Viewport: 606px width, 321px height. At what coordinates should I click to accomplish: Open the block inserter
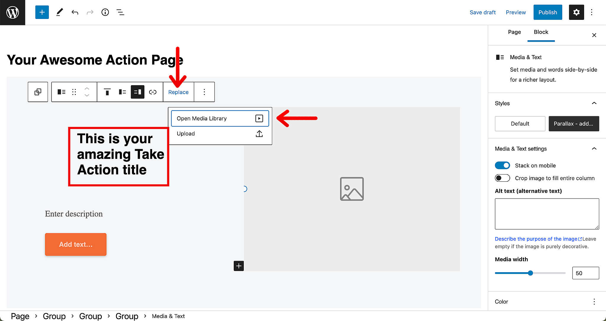pyautogui.click(x=42, y=12)
